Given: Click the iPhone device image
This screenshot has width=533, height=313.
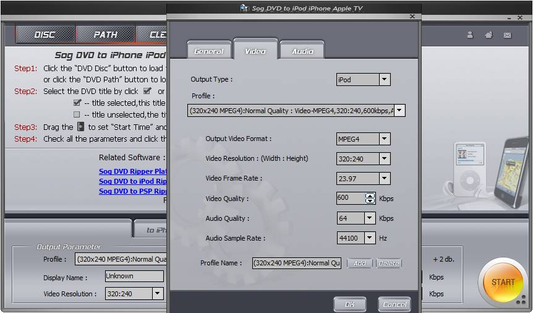Looking at the screenshot, I should coord(512,172).
